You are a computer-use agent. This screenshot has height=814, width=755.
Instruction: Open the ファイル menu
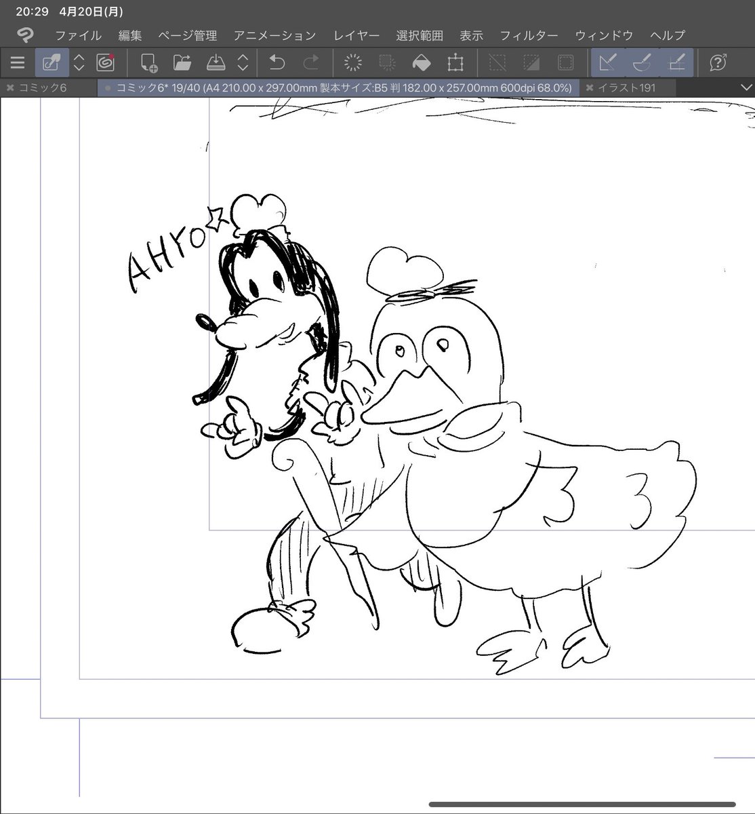pos(78,35)
